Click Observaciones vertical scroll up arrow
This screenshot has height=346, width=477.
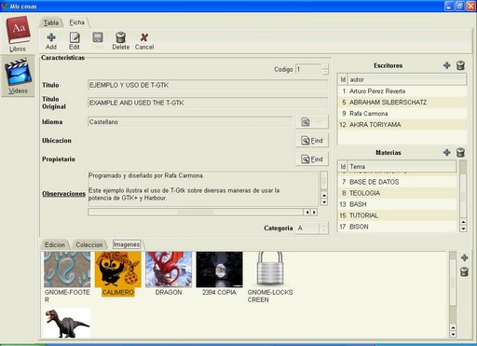(x=324, y=195)
